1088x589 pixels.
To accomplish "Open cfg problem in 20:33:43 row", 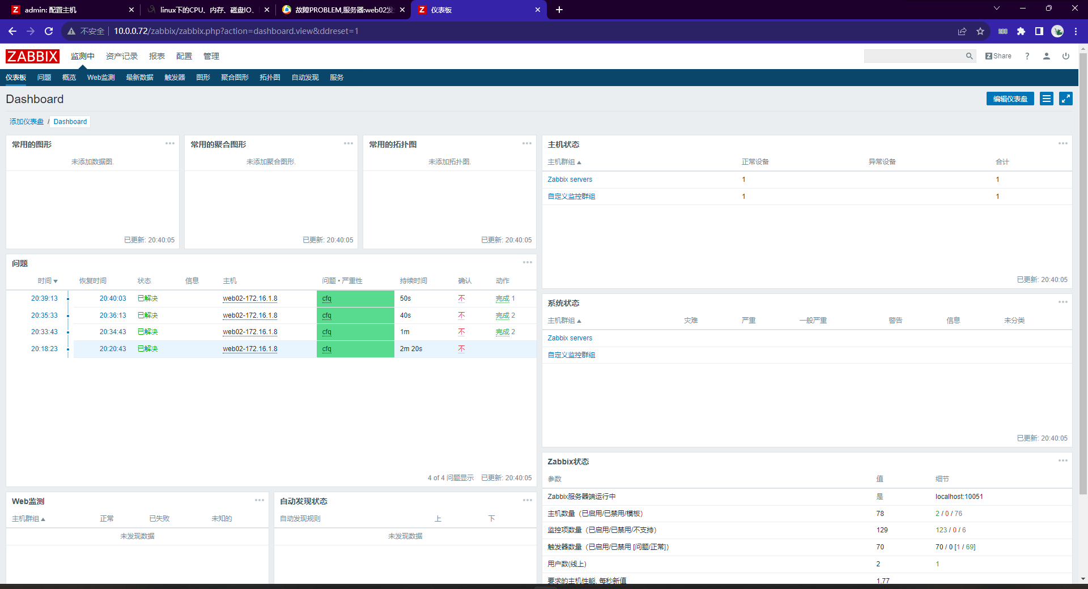I will pos(327,332).
